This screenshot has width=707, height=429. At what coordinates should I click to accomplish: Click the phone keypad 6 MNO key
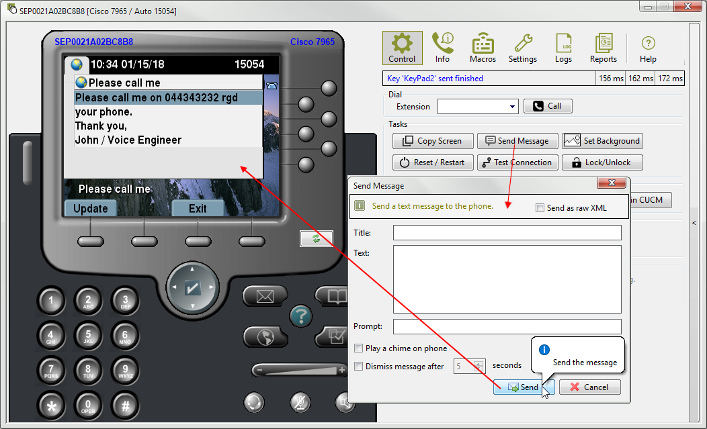125,336
